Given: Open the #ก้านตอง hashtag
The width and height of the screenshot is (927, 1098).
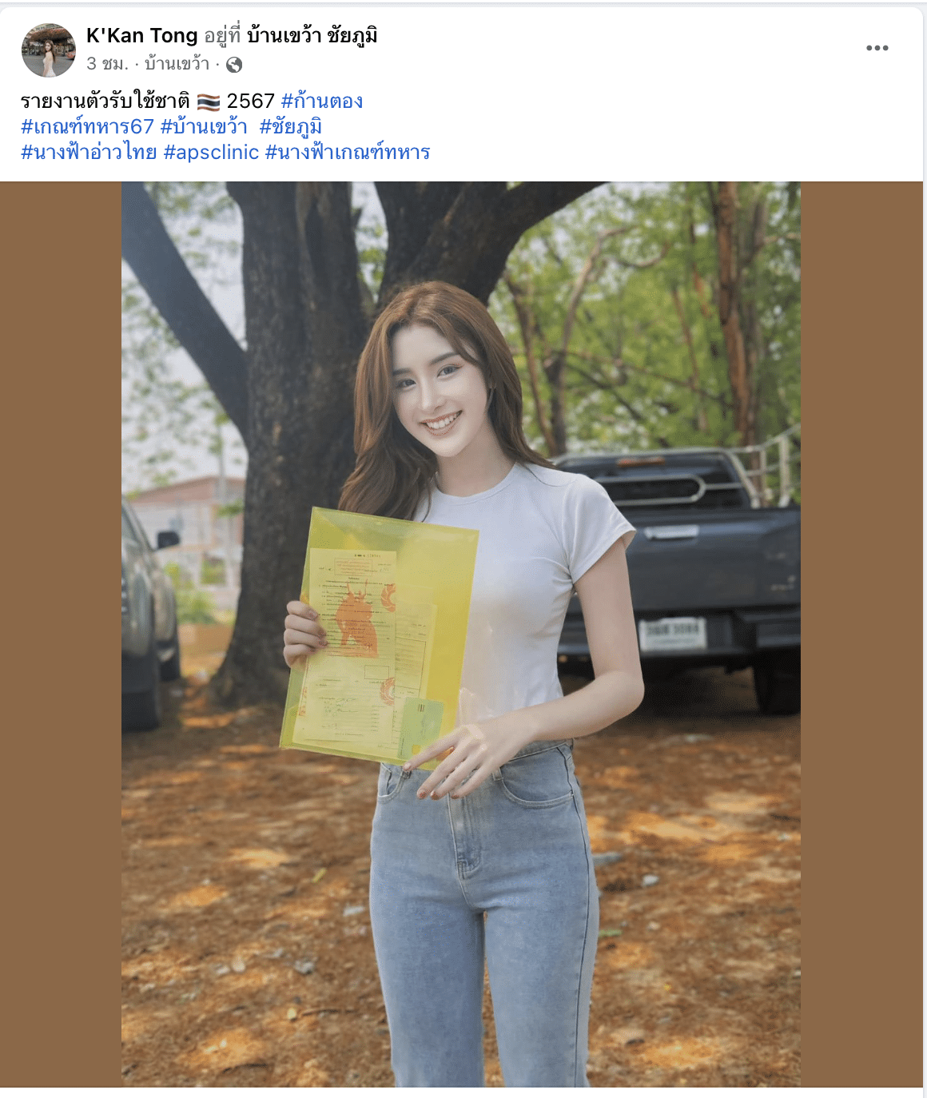Looking at the screenshot, I should click(322, 101).
